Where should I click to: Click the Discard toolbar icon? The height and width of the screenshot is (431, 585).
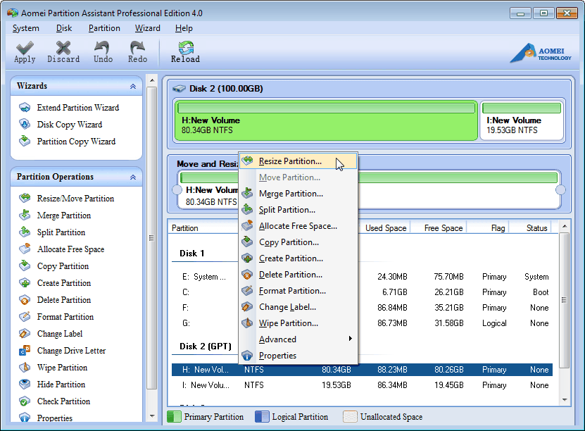pos(63,49)
